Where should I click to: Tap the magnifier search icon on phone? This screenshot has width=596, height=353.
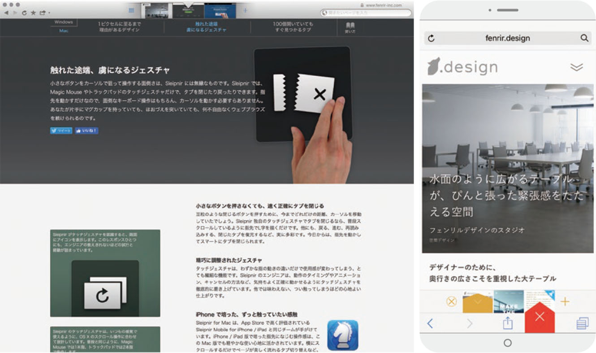(584, 38)
